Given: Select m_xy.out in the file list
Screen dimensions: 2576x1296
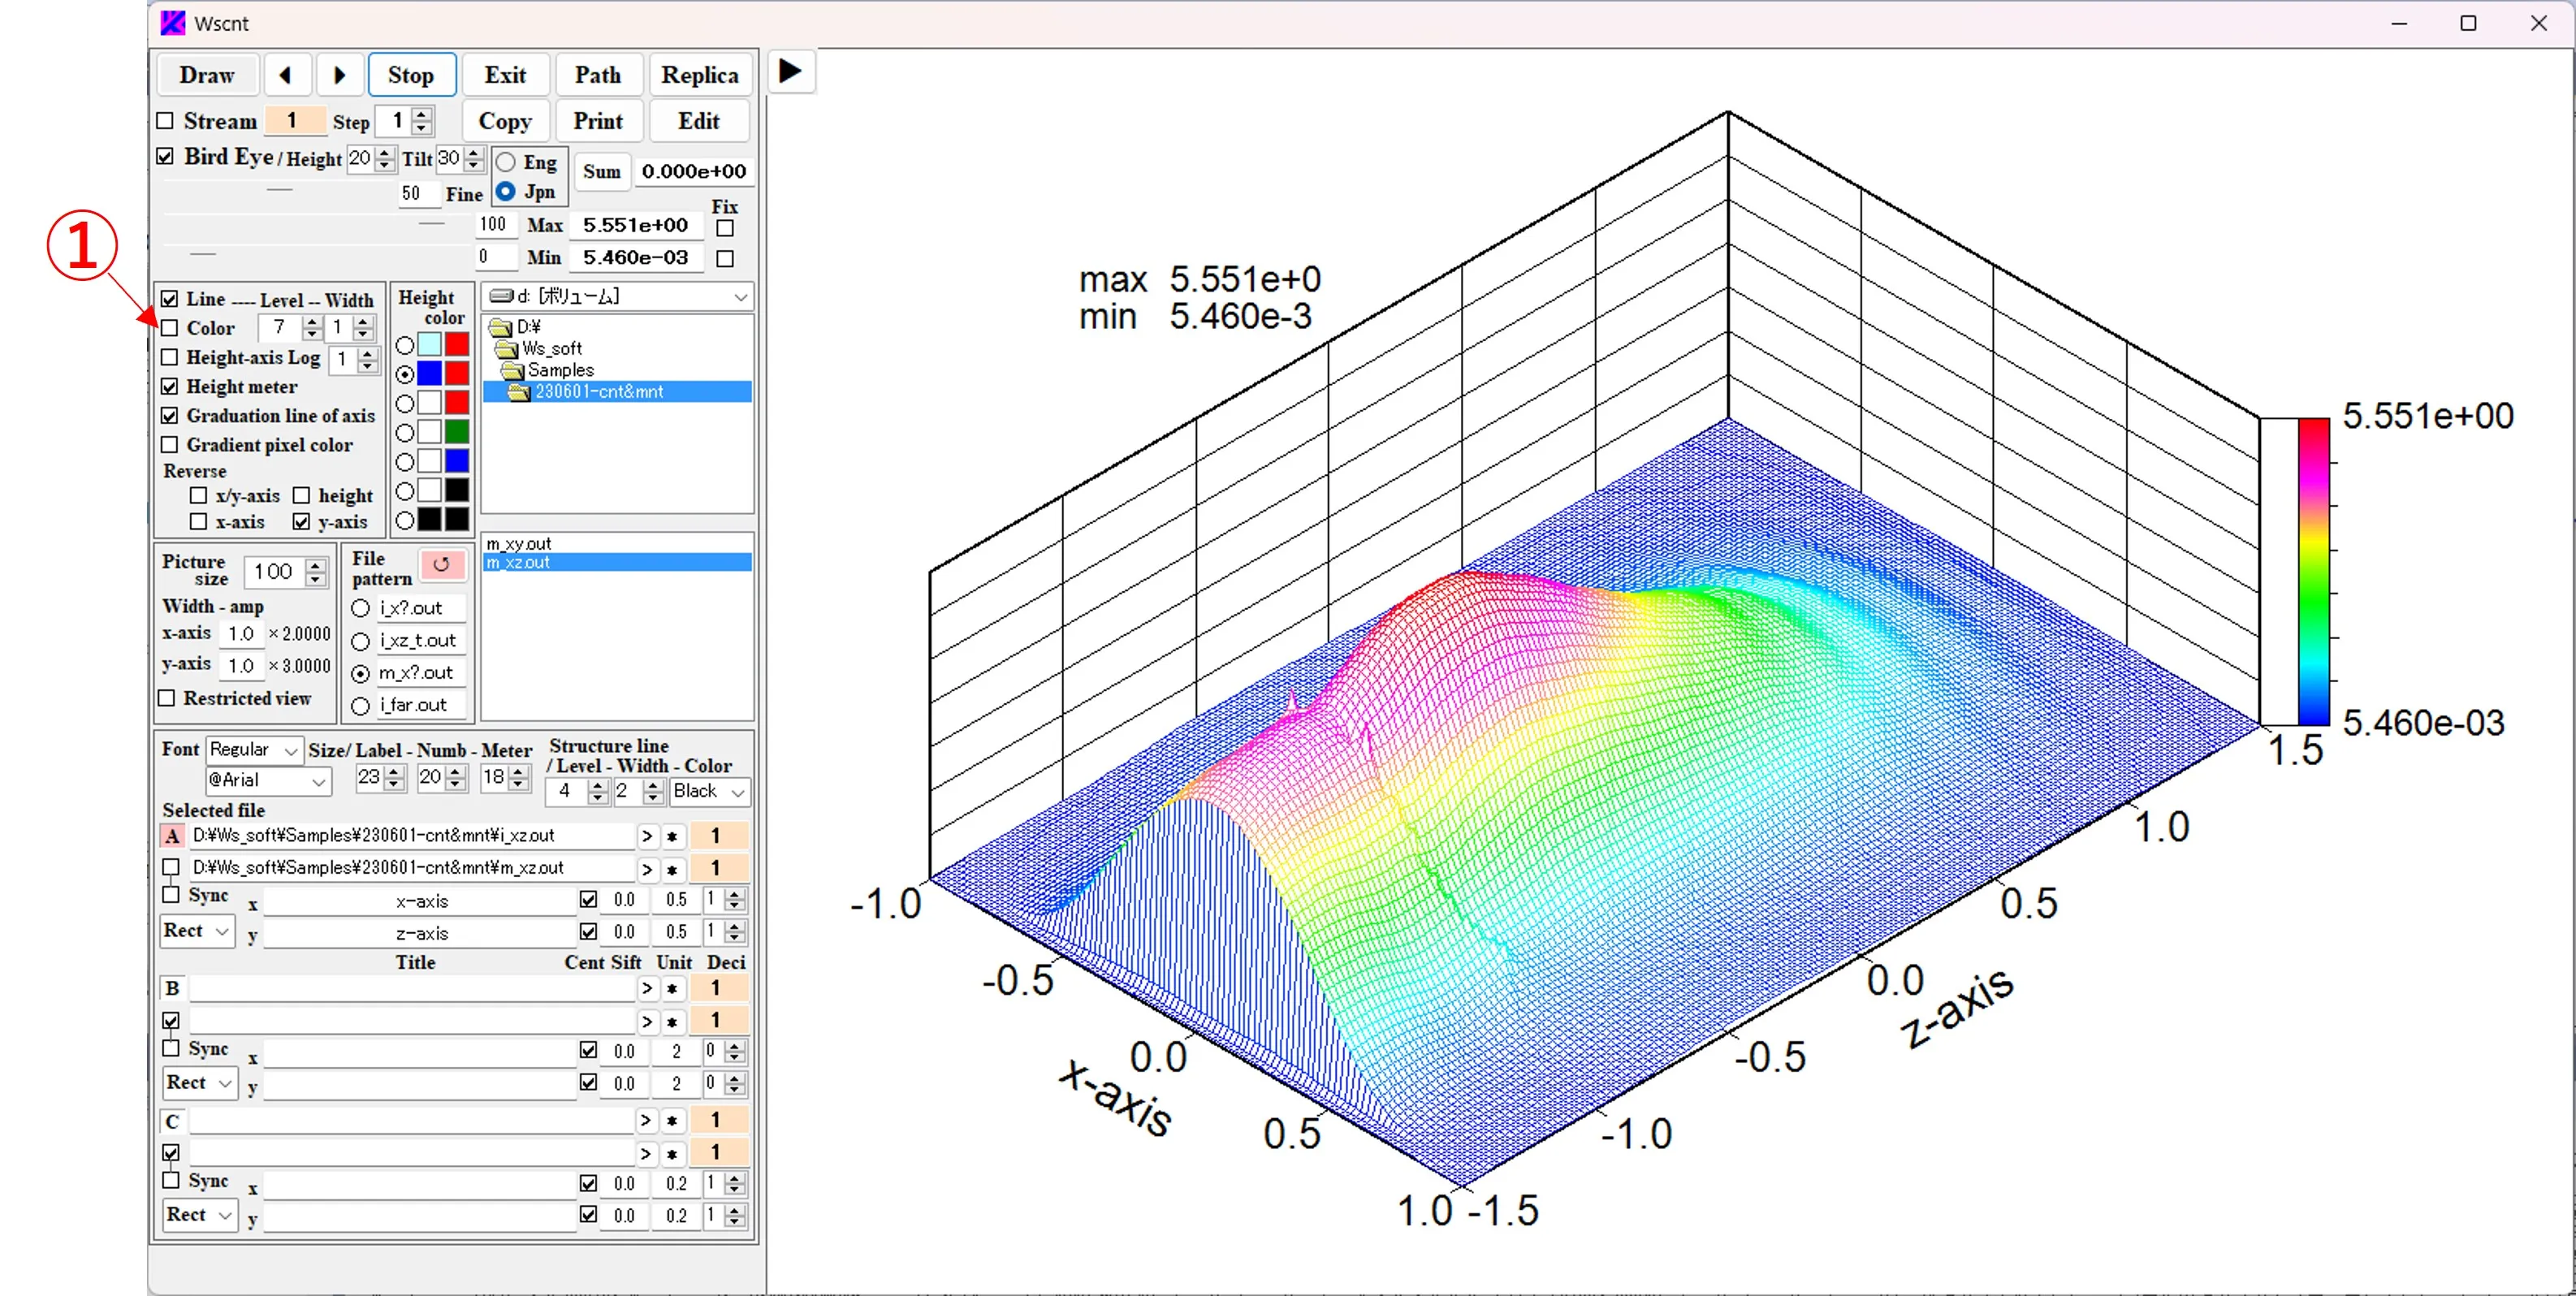Looking at the screenshot, I should pos(519,543).
